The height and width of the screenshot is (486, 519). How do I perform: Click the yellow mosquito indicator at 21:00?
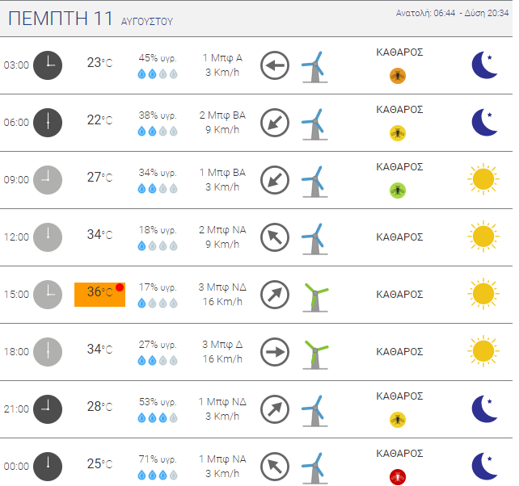(398, 420)
